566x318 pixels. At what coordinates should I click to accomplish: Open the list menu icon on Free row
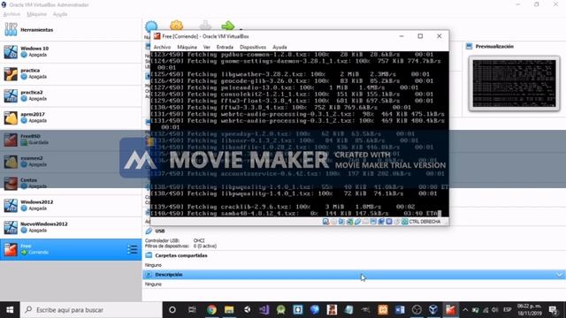point(132,249)
